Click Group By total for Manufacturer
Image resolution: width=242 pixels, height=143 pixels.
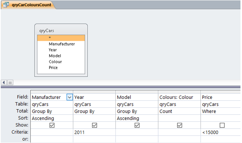(x=52, y=111)
